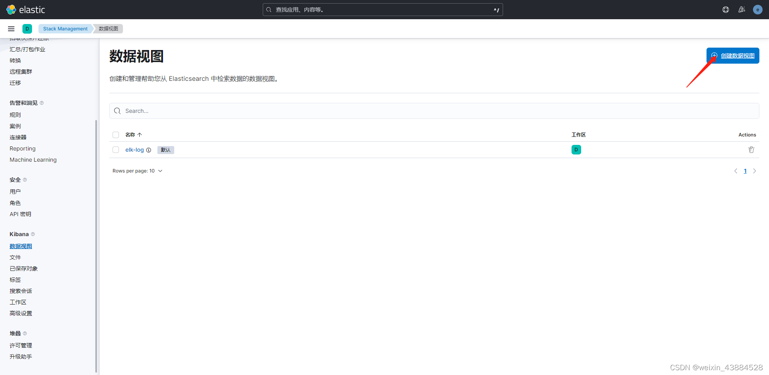
Task: Show help icon beside 告警和洞见
Action: click(42, 103)
